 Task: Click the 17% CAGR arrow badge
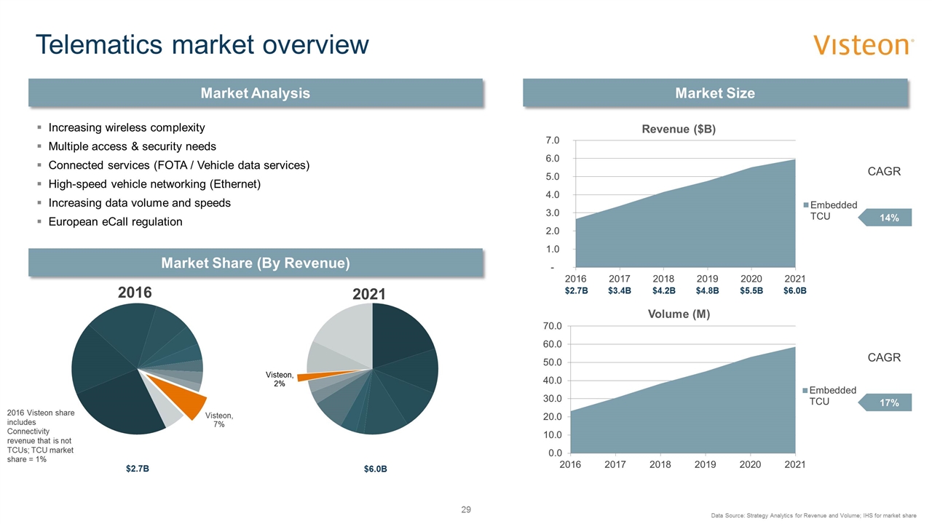tap(885, 402)
